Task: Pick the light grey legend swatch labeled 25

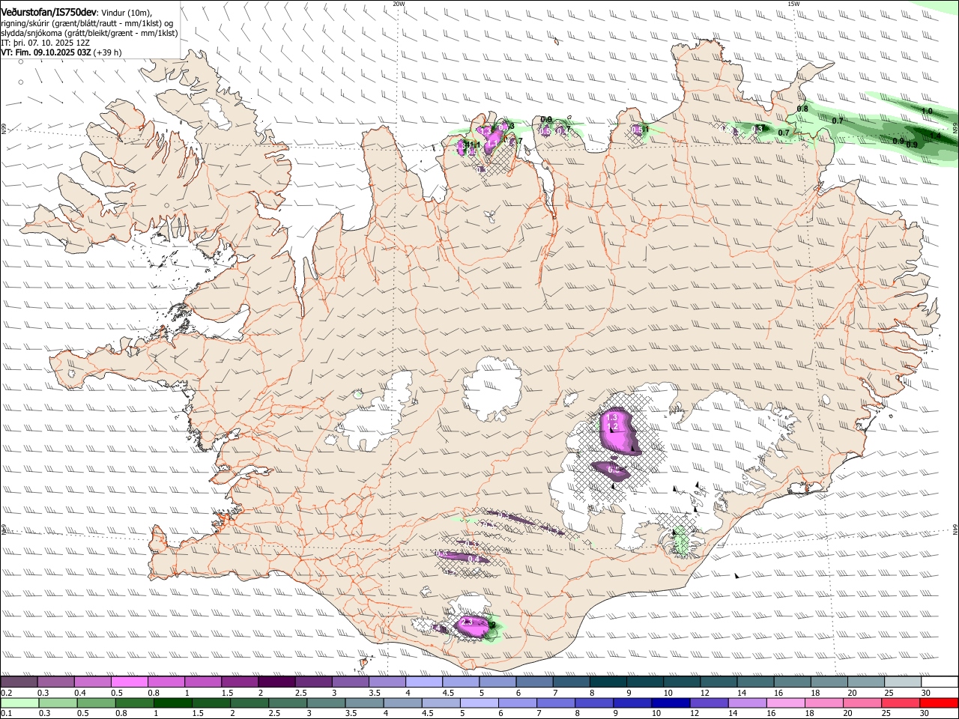Action: tap(904, 682)
